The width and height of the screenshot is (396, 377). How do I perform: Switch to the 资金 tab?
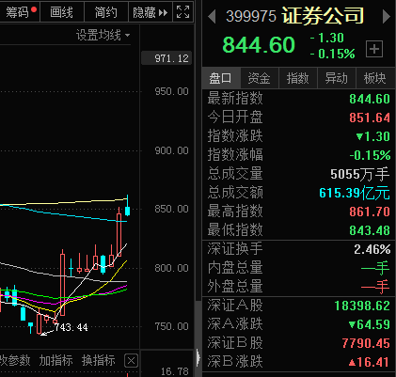[x=260, y=78]
